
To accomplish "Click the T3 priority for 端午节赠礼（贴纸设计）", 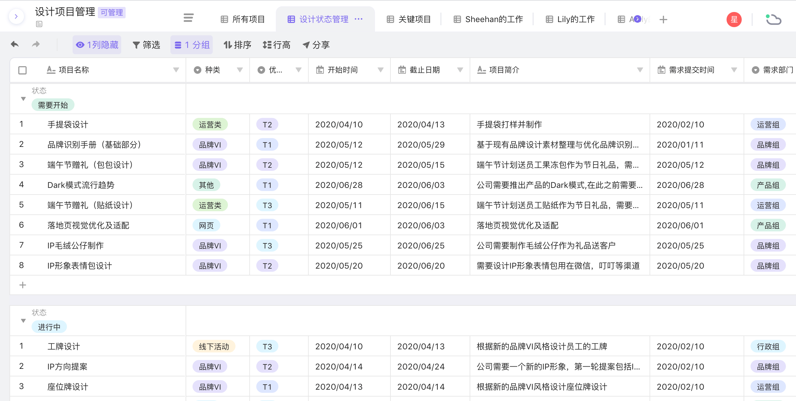I will pyautogui.click(x=267, y=205).
